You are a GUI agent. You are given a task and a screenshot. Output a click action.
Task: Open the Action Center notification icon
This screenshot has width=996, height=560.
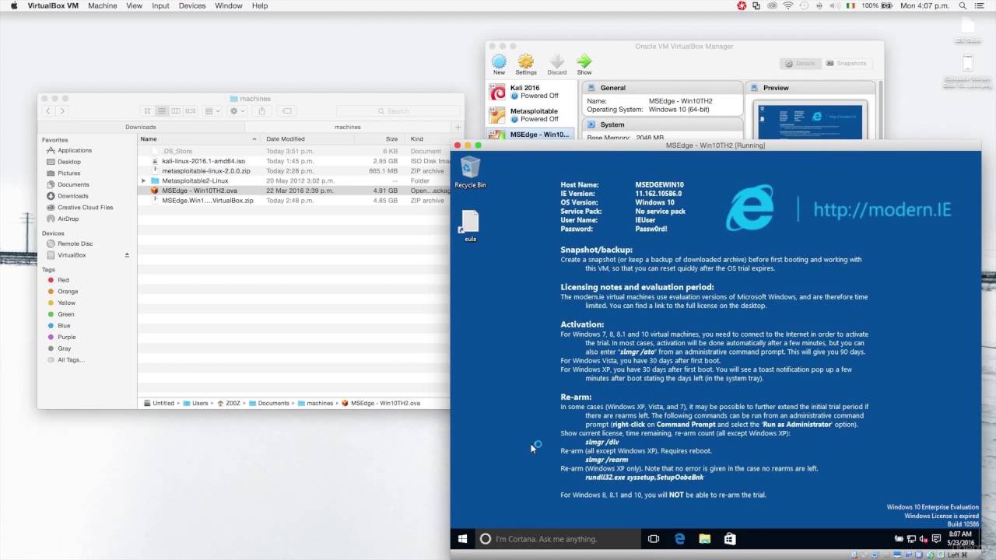[935, 538]
